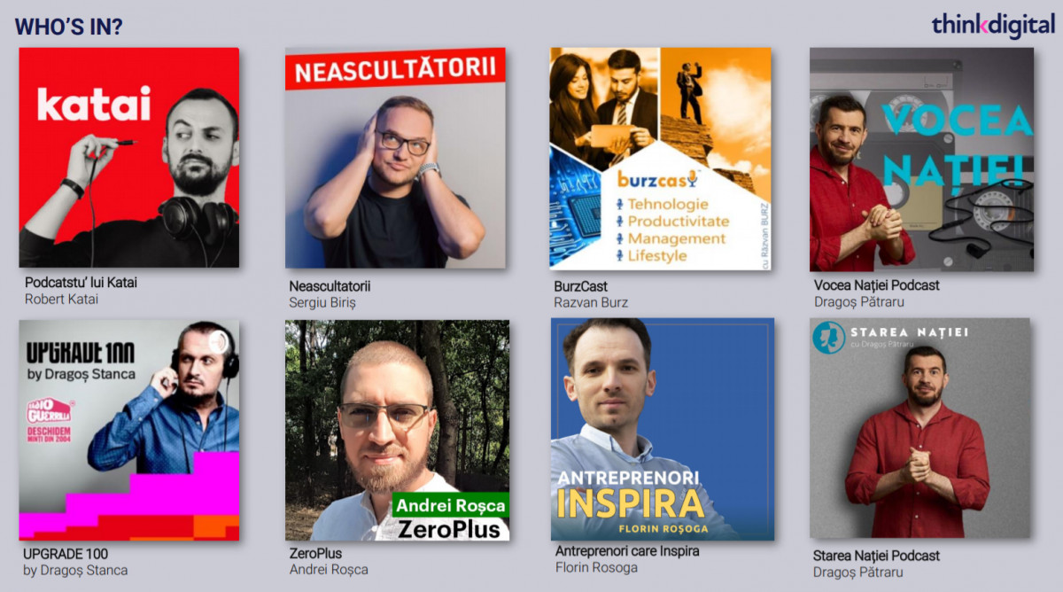Click the Antreprenori care Inspira title
This screenshot has width=1063, height=592.
pyautogui.click(x=627, y=551)
